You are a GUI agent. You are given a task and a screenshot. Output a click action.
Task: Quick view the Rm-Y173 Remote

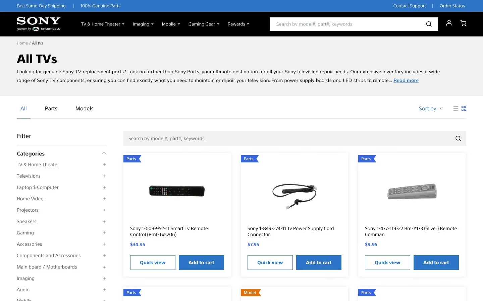pyautogui.click(x=387, y=263)
